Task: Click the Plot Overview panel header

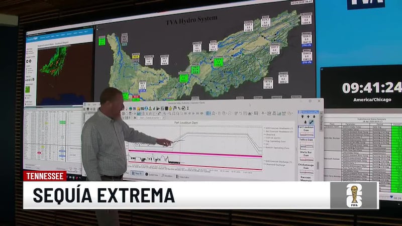Action: coord(309,111)
